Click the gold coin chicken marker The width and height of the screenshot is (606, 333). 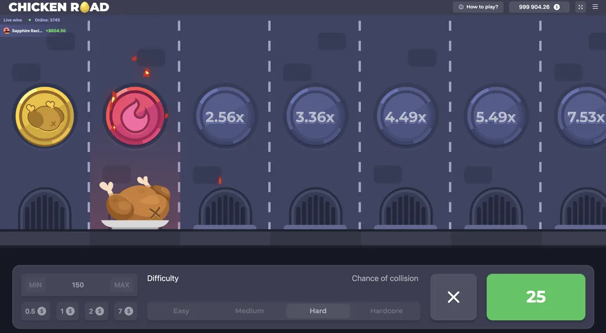[x=44, y=116]
